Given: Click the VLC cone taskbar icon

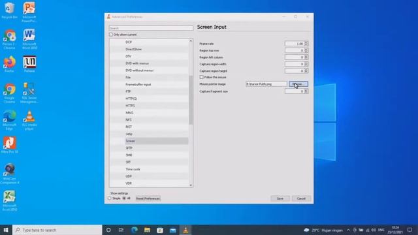Looking at the screenshot, I should coord(185,230).
